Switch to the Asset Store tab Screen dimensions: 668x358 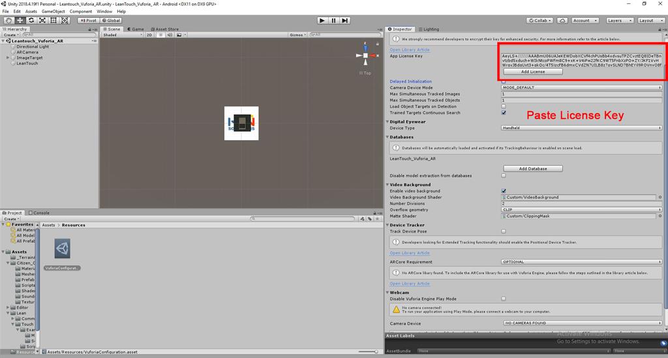[165, 29]
